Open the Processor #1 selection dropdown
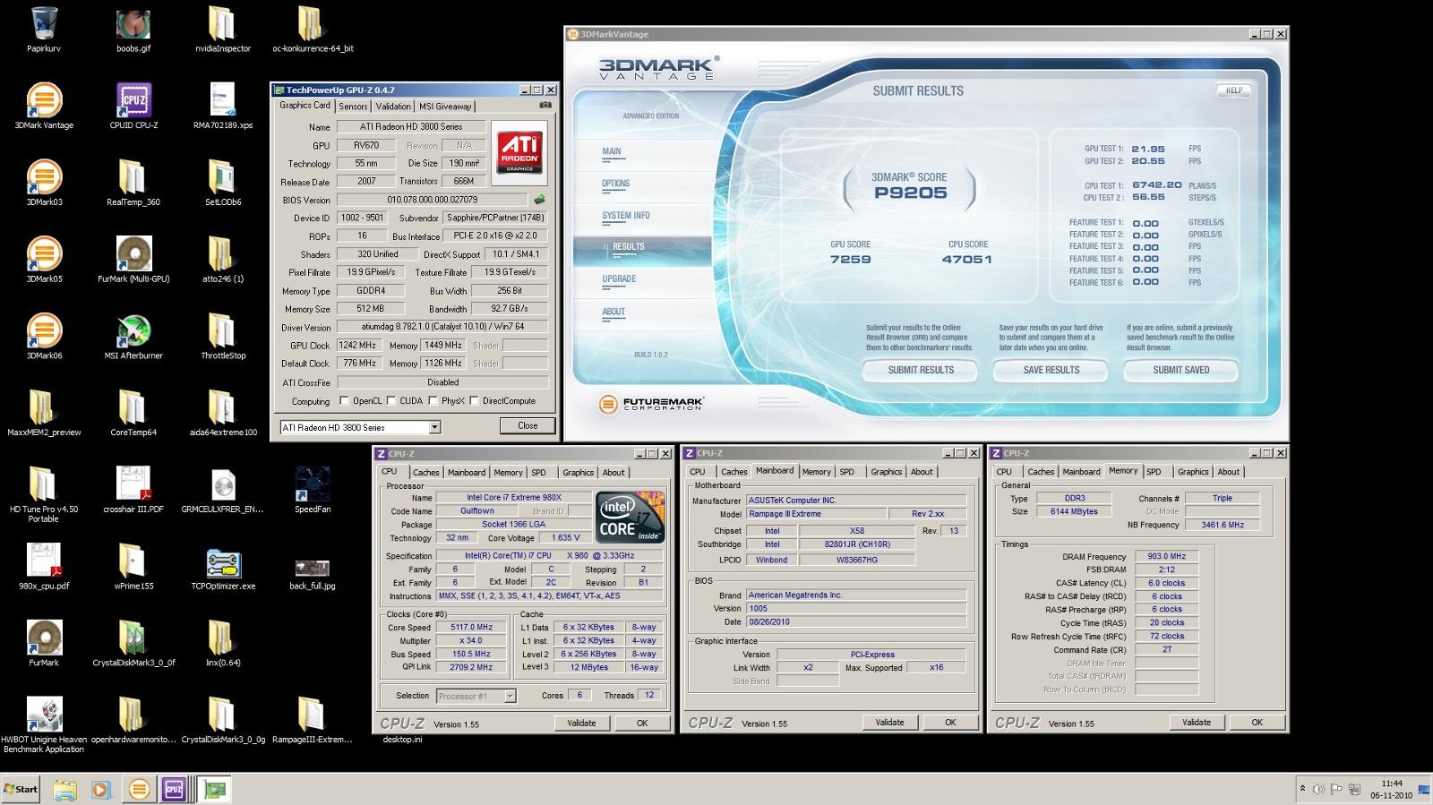Screen dimensions: 1433x805 click(476, 696)
